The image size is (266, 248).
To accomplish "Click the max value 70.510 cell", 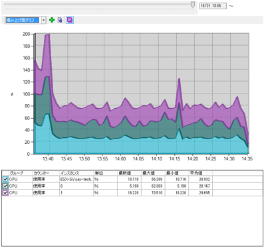I will [x=153, y=193].
